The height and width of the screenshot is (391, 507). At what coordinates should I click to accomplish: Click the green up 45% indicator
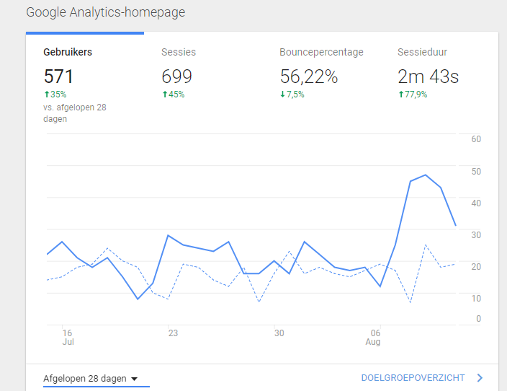(x=174, y=95)
